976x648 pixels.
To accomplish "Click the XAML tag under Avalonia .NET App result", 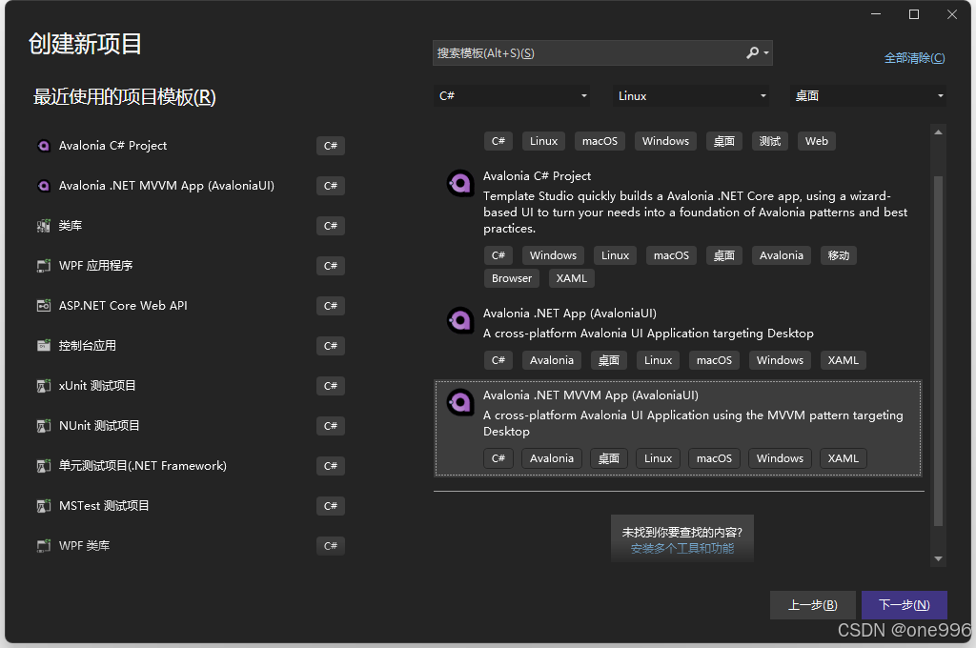I will (x=843, y=360).
